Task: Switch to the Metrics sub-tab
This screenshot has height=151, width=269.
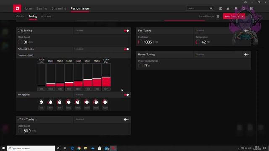Action: pyautogui.click(x=20, y=16)
